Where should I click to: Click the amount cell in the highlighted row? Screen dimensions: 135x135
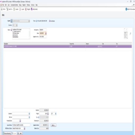click(x=94, y=46)
